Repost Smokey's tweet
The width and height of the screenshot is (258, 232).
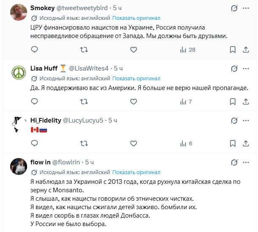(x=84, y=50)
